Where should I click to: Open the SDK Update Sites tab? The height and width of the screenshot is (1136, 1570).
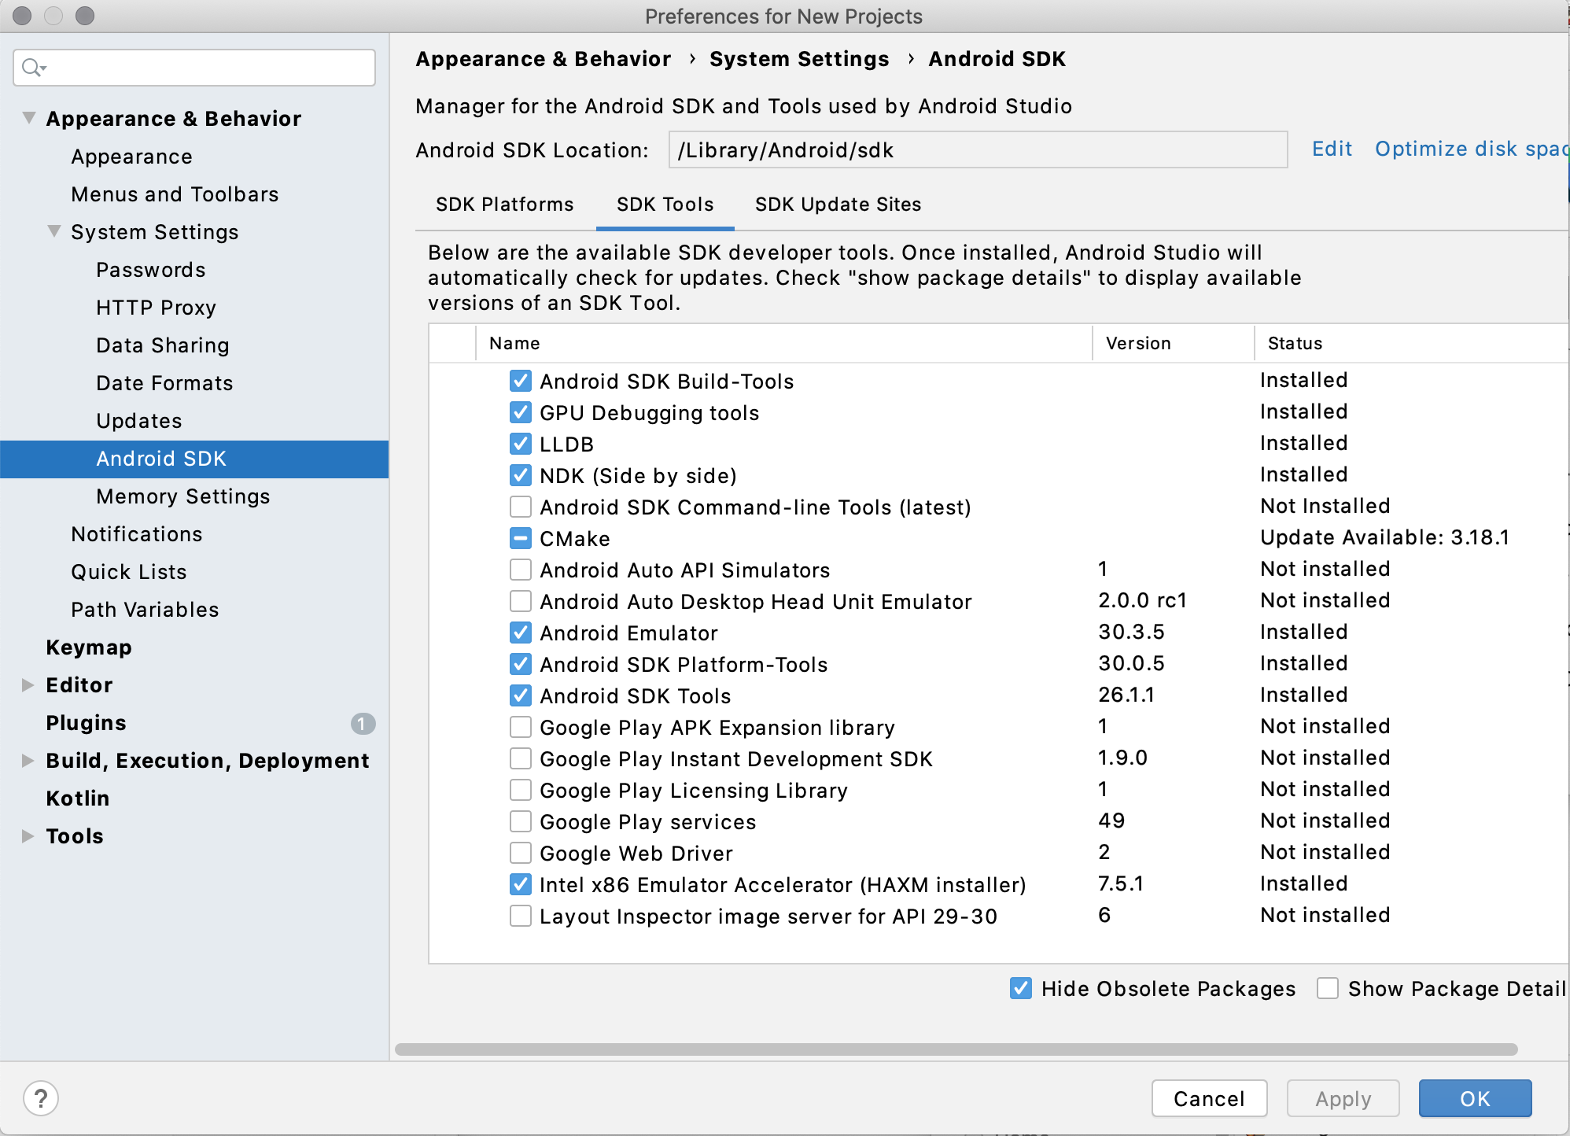coord(837,205)
